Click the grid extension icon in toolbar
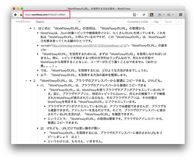This screenshot has width=196, height=160. coord(169,15)
